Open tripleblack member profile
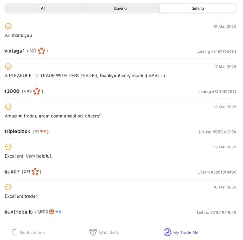Image resolution: width=243 pixels, height=240 pixels. point(17,131)
